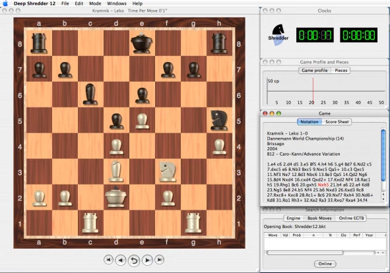Step forward one move
Image resolution: width=390 pixels, height=273 pixels.
[x=147, y=260]
